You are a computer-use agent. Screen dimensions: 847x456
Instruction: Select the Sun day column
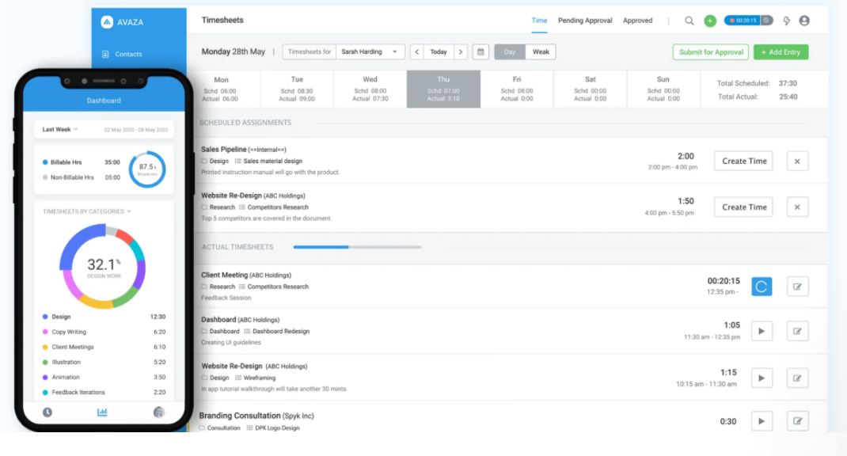pos(663,89)
